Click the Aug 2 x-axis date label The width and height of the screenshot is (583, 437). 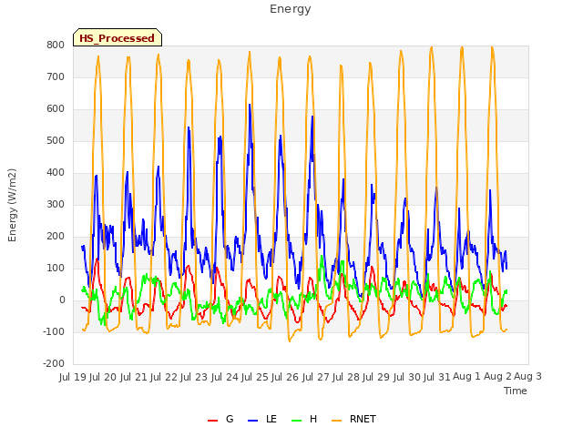pyautogui.click(x=497, y=377)
